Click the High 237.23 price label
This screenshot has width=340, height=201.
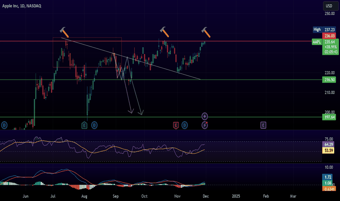coord(324,30)
